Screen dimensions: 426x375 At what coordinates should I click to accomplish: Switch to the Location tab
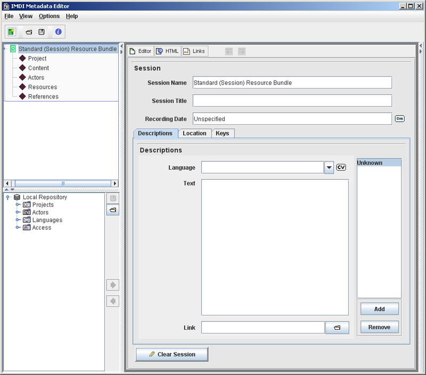point(194,133)
